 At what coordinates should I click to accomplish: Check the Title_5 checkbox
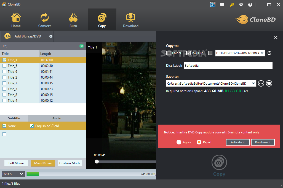click(x=4, y=66)
